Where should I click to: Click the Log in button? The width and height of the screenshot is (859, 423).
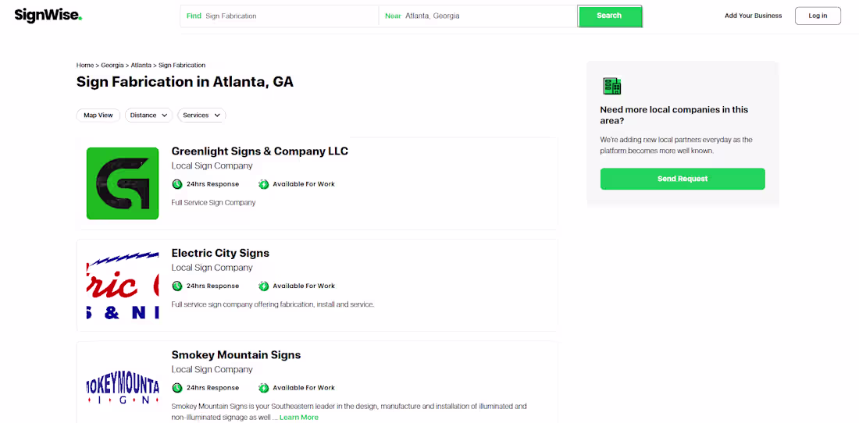[x=817, y=16]
